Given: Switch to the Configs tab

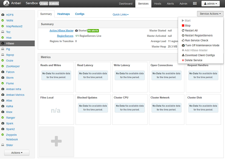Looking at the screenshot, I should coord(79,14).
